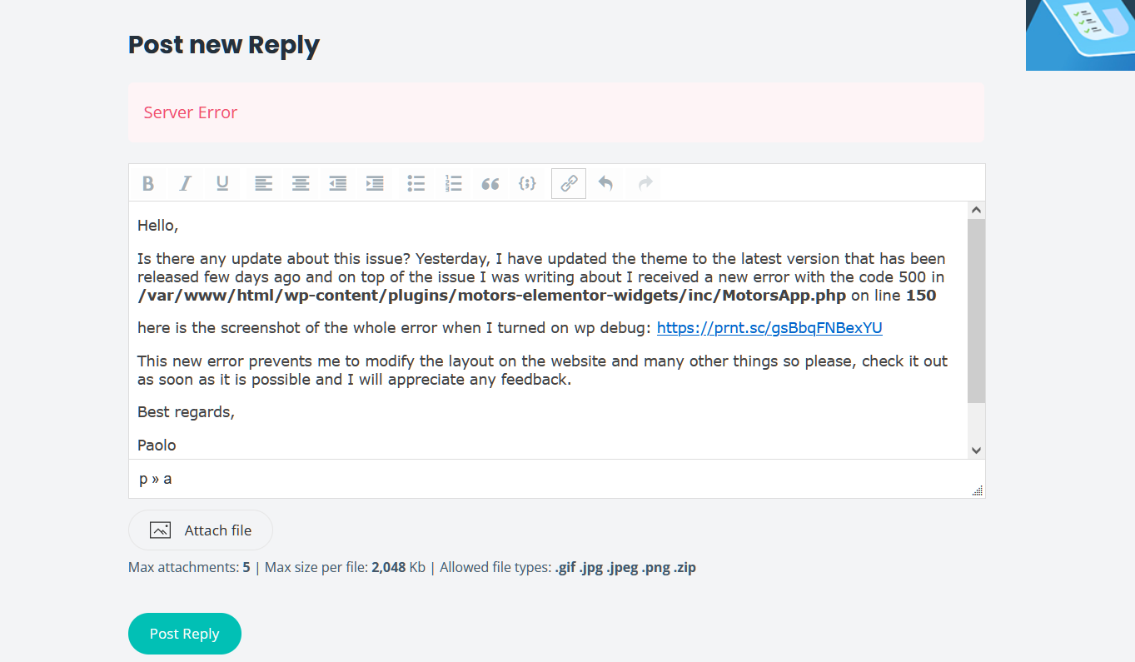The image size is (1135, 662).
Task: Increase indent of the paragraph
Action: [375, 184]
